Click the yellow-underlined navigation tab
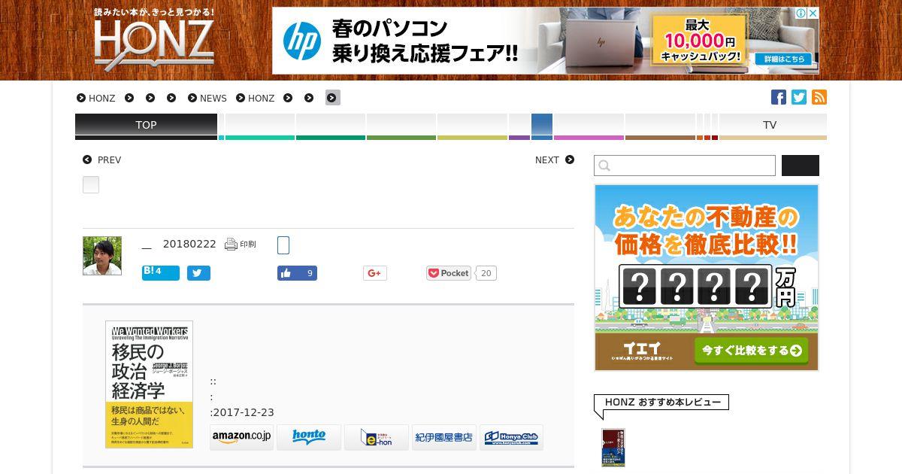This screenshot has height=474, width=902. coord(472,126)
